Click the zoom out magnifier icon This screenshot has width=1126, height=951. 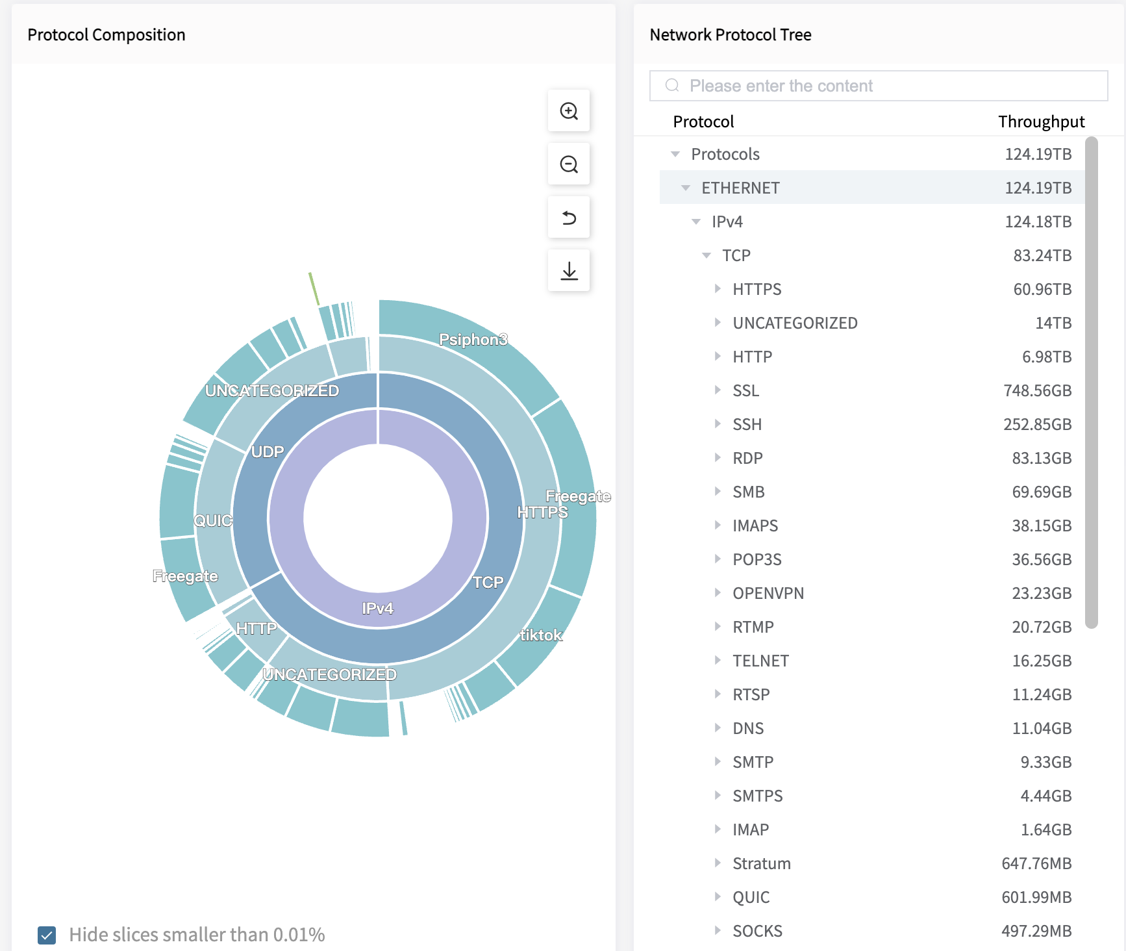coord(569,164)
